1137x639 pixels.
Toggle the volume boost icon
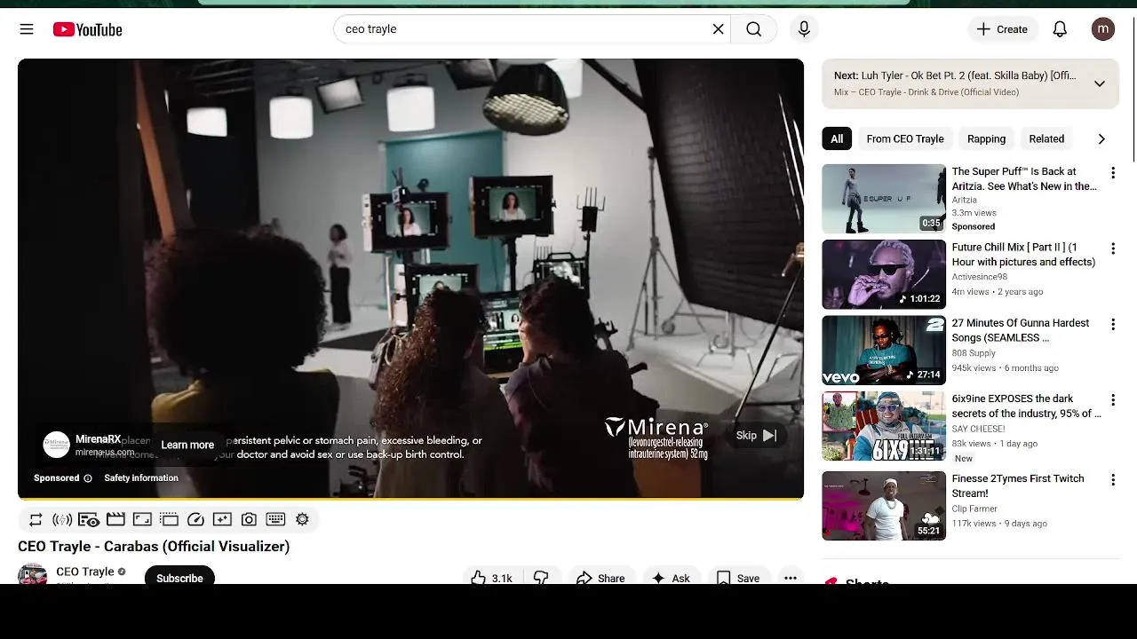[62, 519]
